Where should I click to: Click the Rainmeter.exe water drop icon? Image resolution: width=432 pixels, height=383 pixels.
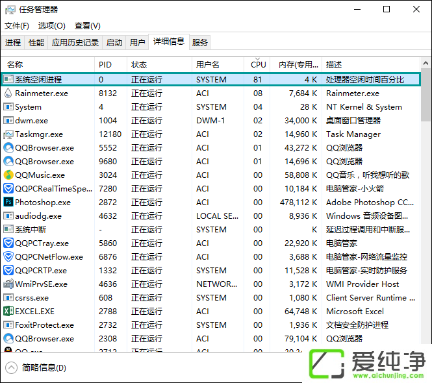8,93
